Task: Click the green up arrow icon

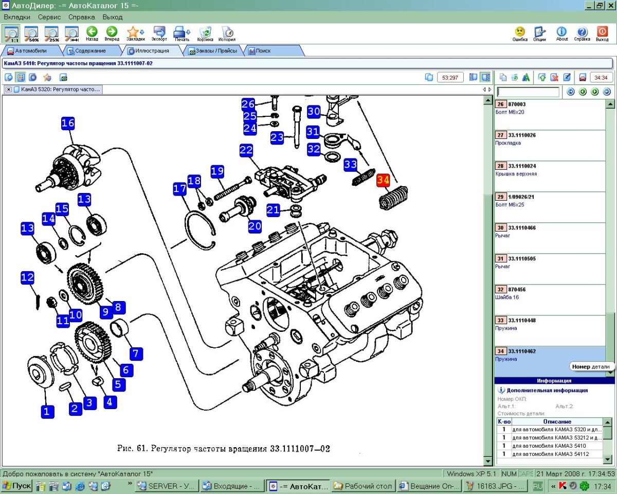Action: (542, 77)
